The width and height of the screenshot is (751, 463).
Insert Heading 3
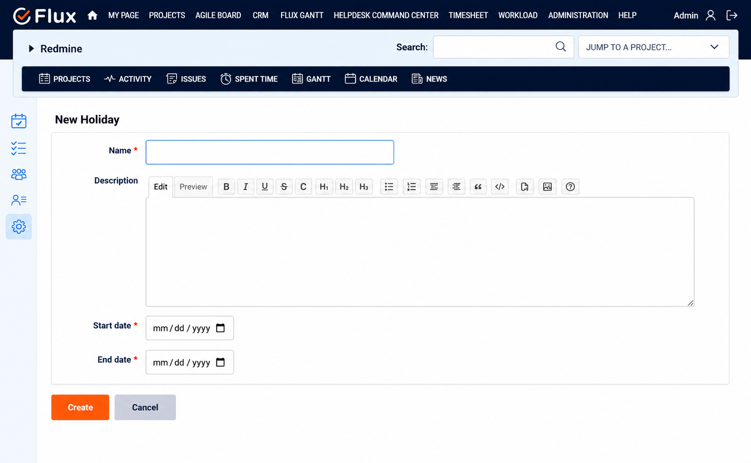[364, 187]
